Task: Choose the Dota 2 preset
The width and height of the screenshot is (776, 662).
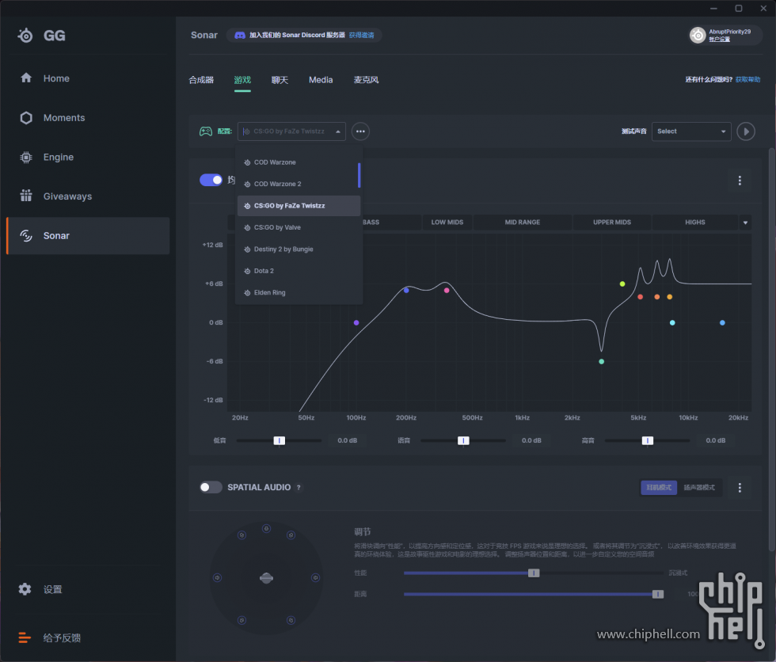Action: coord(299,271)
